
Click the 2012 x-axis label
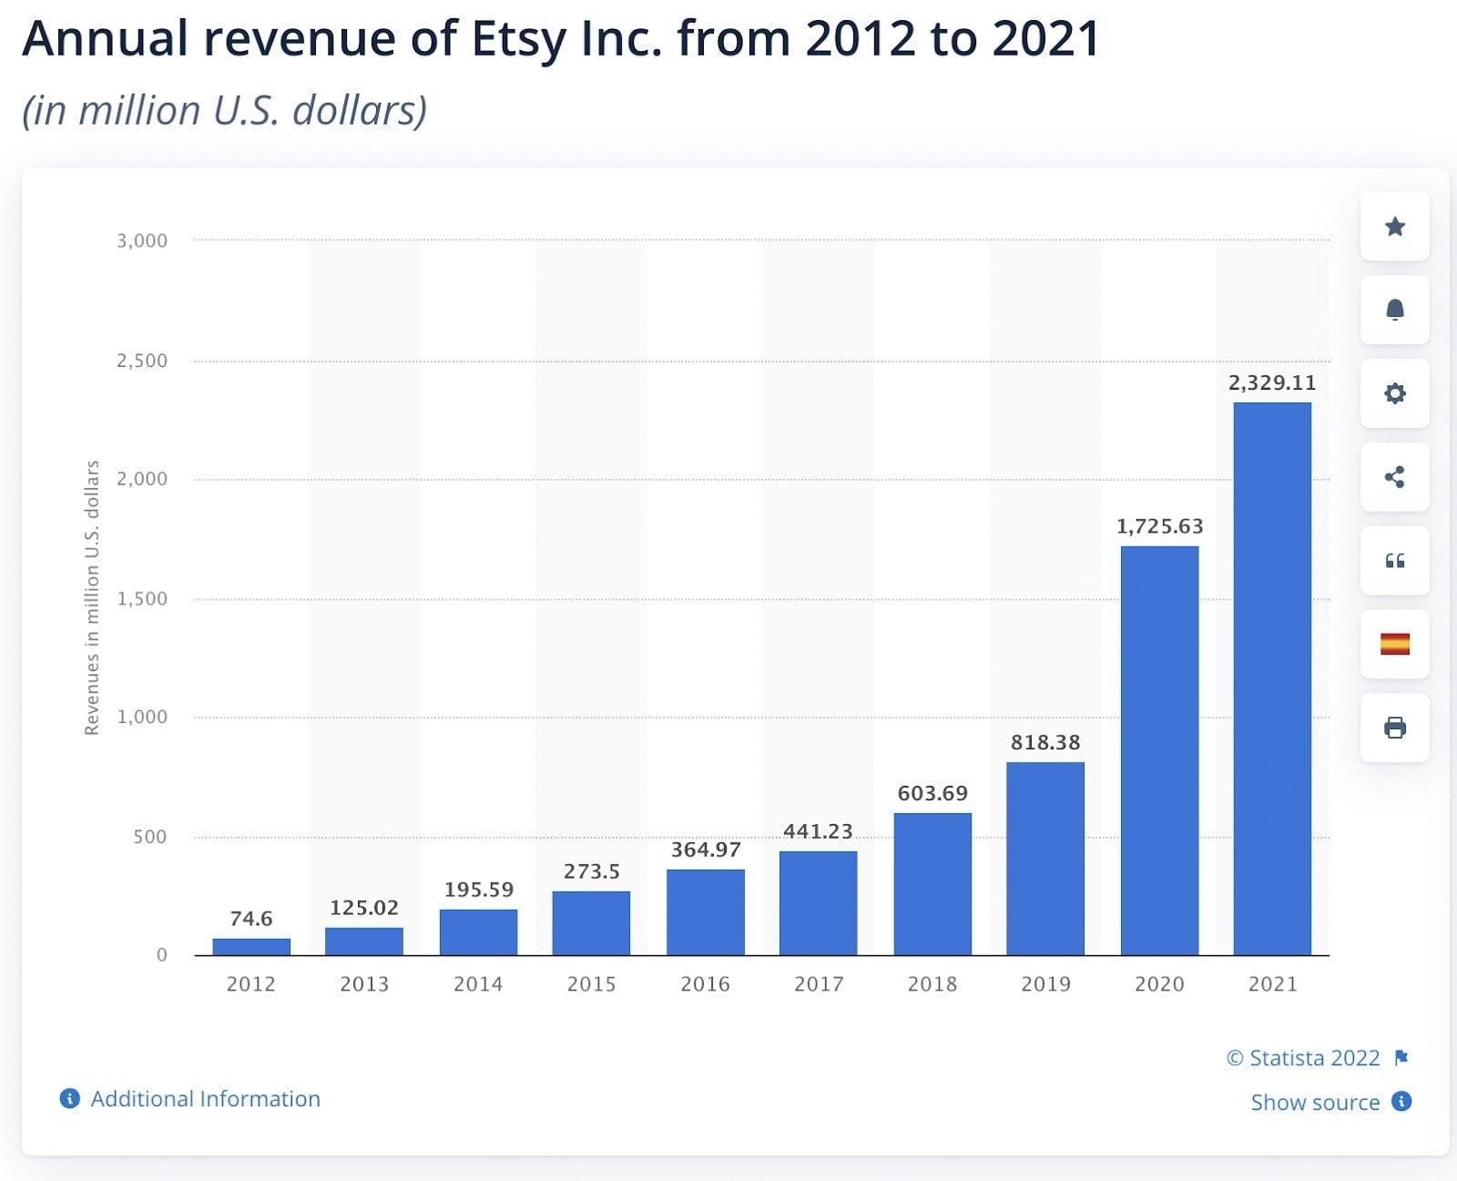point(251,983)
